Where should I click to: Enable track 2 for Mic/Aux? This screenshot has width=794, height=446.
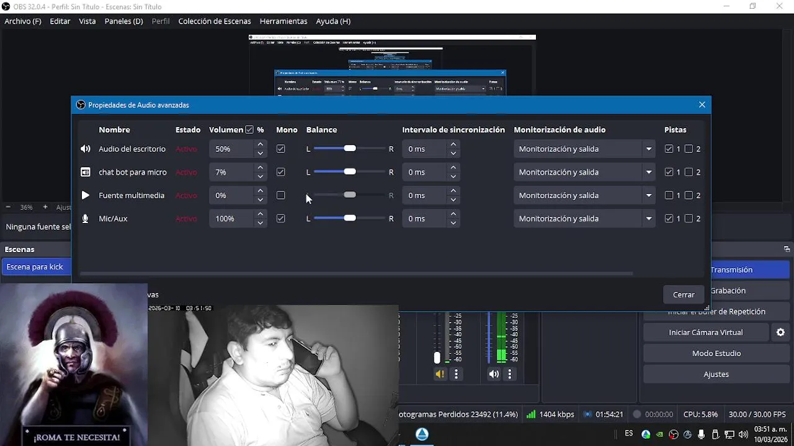click(689, 219)
